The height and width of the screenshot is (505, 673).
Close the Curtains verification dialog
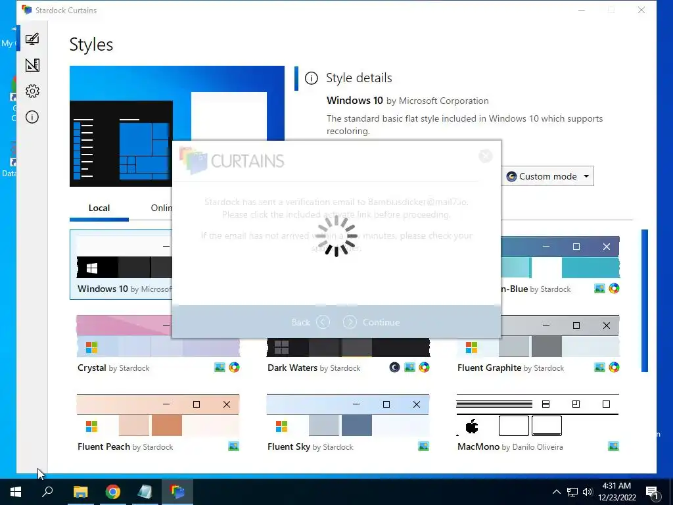tap(486, 156)
